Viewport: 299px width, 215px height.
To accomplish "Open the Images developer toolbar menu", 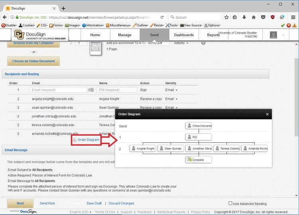I will coord(73,25).
